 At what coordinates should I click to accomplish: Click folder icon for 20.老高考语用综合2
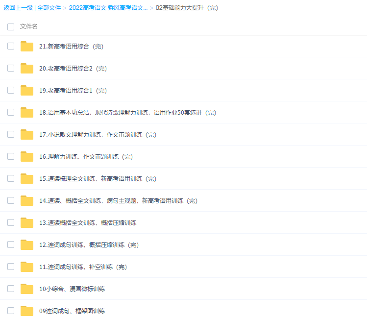point(27,69)
